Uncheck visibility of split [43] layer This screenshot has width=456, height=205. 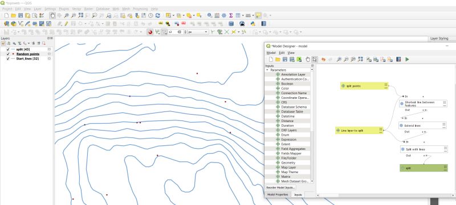pos(8,49)
